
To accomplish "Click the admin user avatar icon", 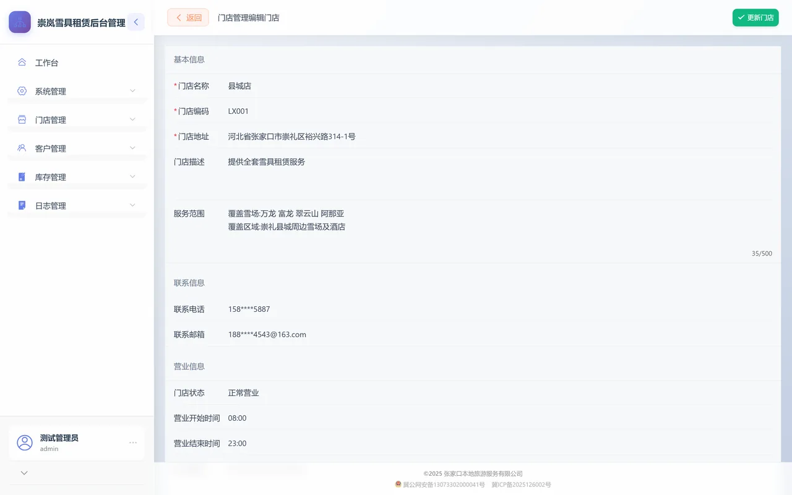I will tap(25, 442).
